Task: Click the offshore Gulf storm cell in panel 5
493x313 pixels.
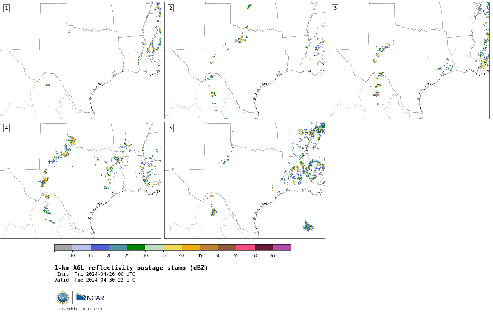Action: (308, 227)
